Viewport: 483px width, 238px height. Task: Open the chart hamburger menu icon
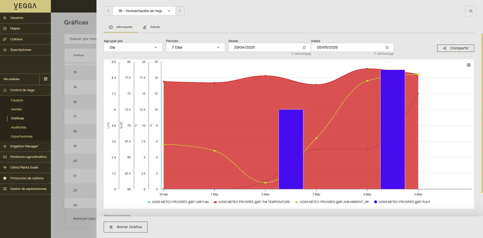point(468,65)
